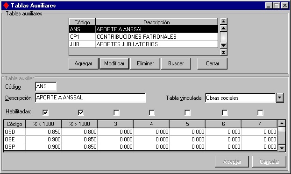This screenshot has height=174, width=291.
Task: Minimize the Tablas Auxiliares window
Action: click(269, 6)
